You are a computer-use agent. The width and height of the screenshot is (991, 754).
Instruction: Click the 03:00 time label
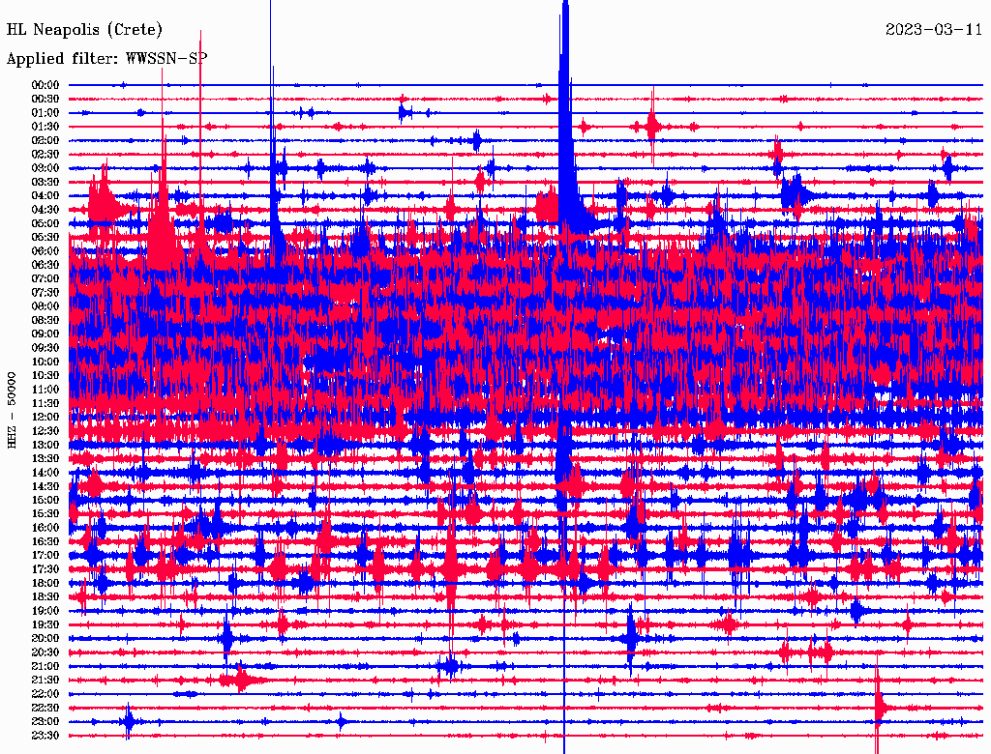[45, 168]
